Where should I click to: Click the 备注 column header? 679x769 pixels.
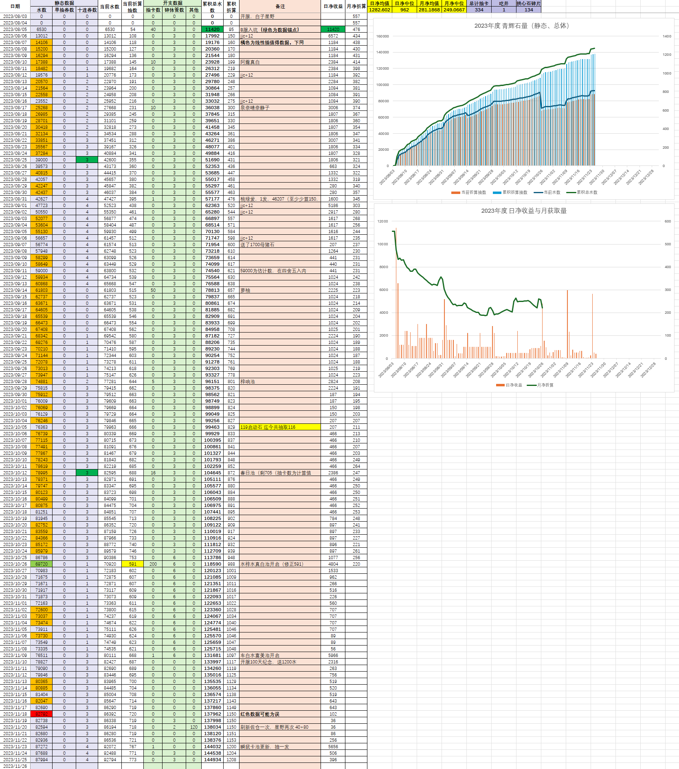(x=280, y=7)
